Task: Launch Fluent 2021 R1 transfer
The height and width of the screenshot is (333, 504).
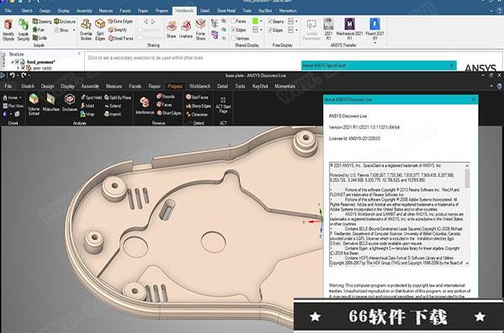Action: tap(374, 29)
